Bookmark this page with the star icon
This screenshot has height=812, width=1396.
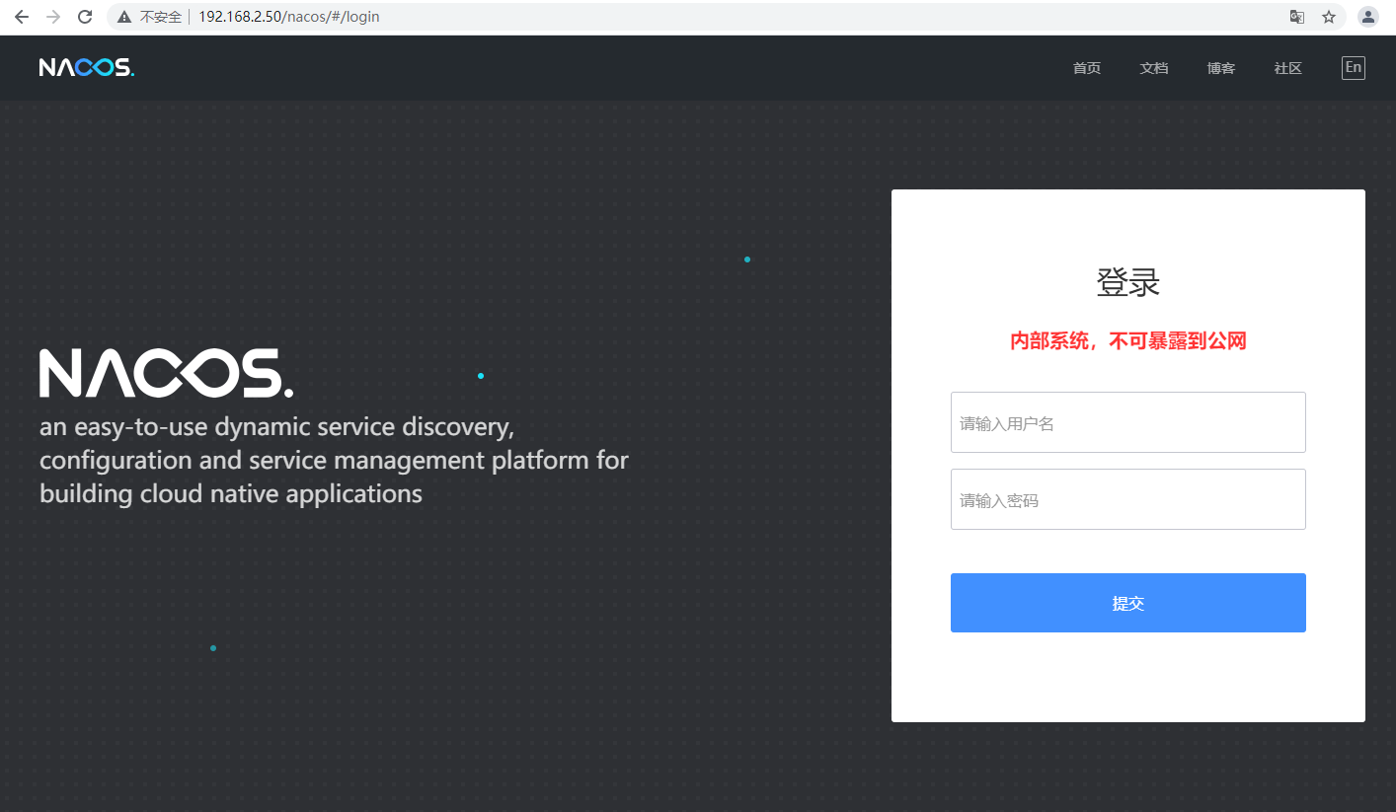[x=1329, y=17]
